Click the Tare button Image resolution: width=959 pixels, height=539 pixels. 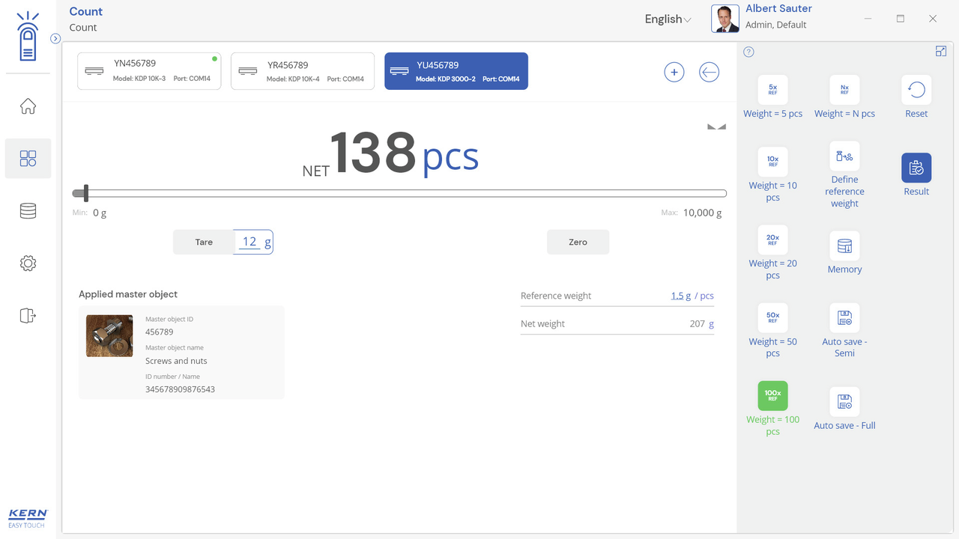click(204, 243)
